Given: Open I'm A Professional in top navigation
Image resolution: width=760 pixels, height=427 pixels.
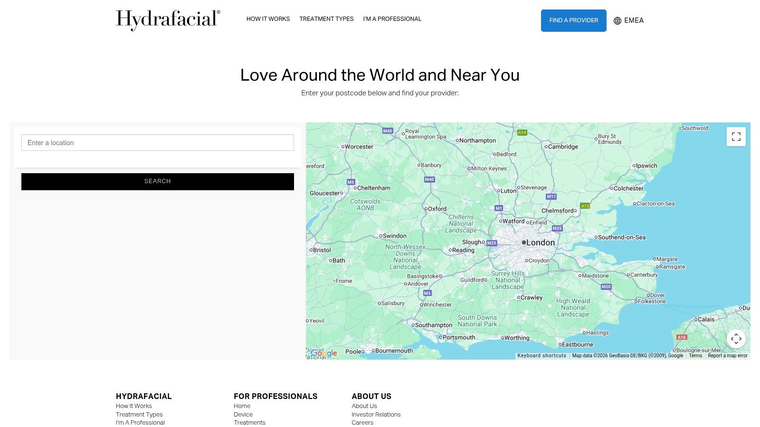Looking at the screenshot, I should pos(392,19).
